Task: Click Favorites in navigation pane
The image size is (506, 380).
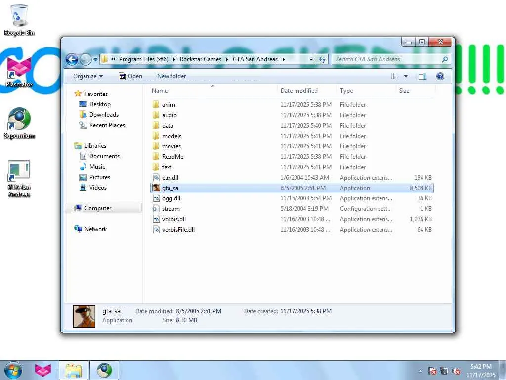Action: pyautogui.click(x=91, y=94)
